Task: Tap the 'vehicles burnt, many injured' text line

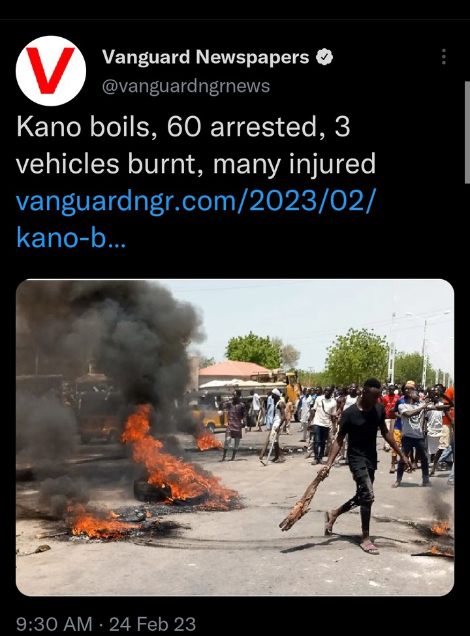Action: 196,164
